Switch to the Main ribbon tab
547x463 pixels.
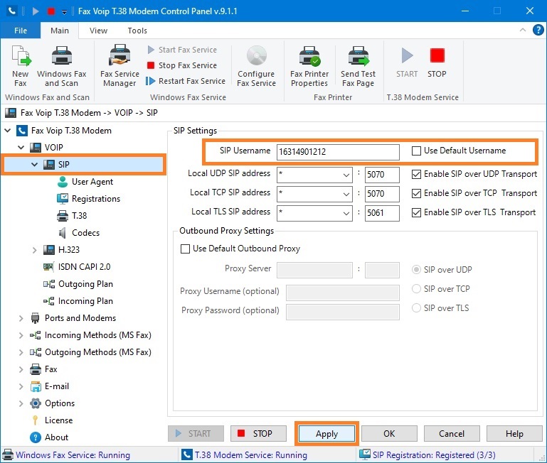60,31
